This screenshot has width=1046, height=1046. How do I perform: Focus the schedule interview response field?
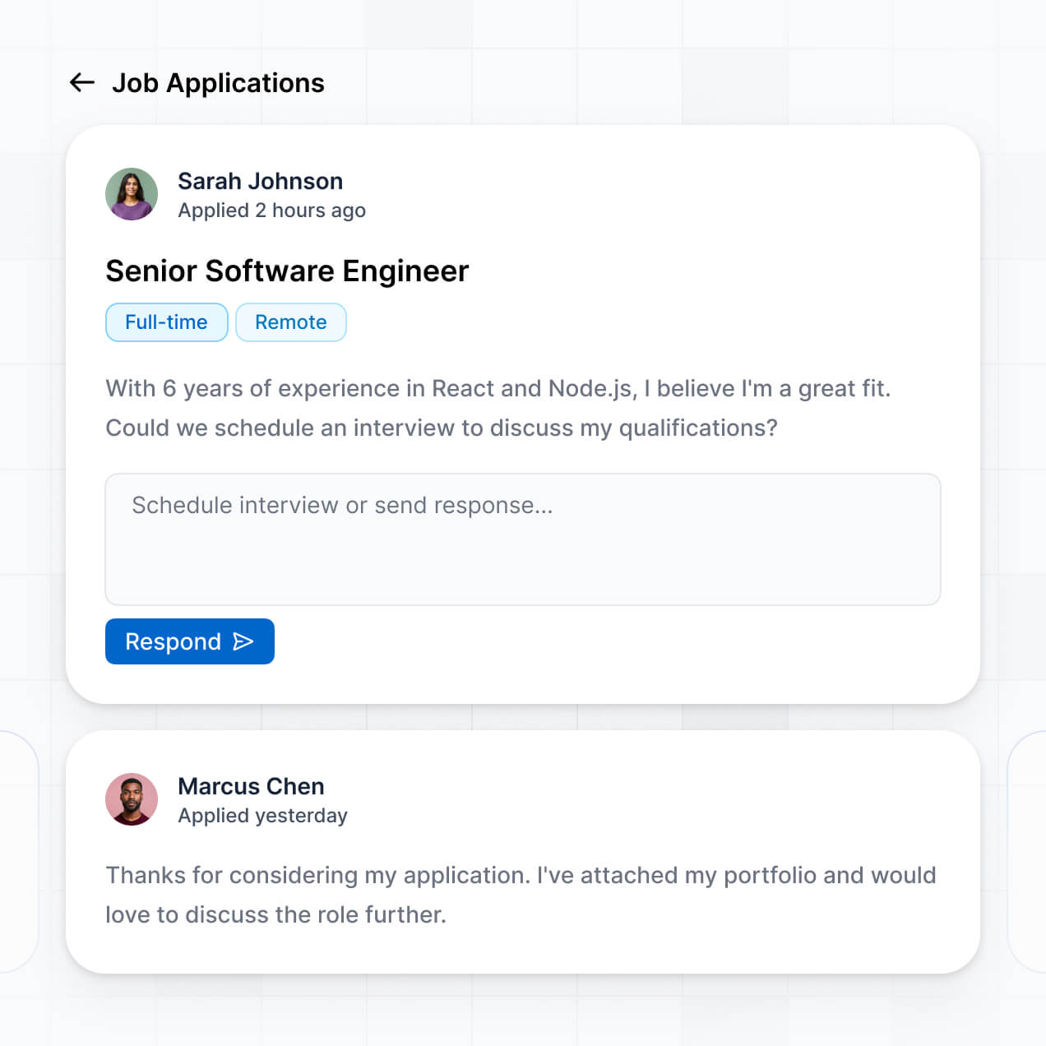[522, 539]
